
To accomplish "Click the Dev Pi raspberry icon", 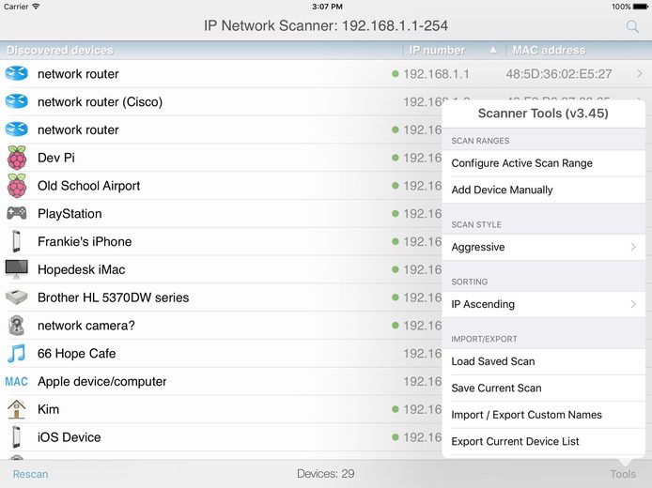I will (17, 158).
